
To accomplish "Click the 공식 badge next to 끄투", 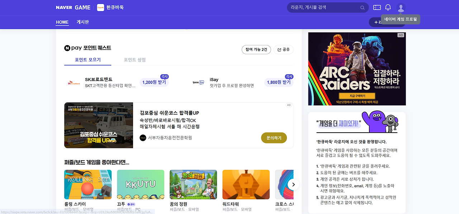I will (131, 204).
